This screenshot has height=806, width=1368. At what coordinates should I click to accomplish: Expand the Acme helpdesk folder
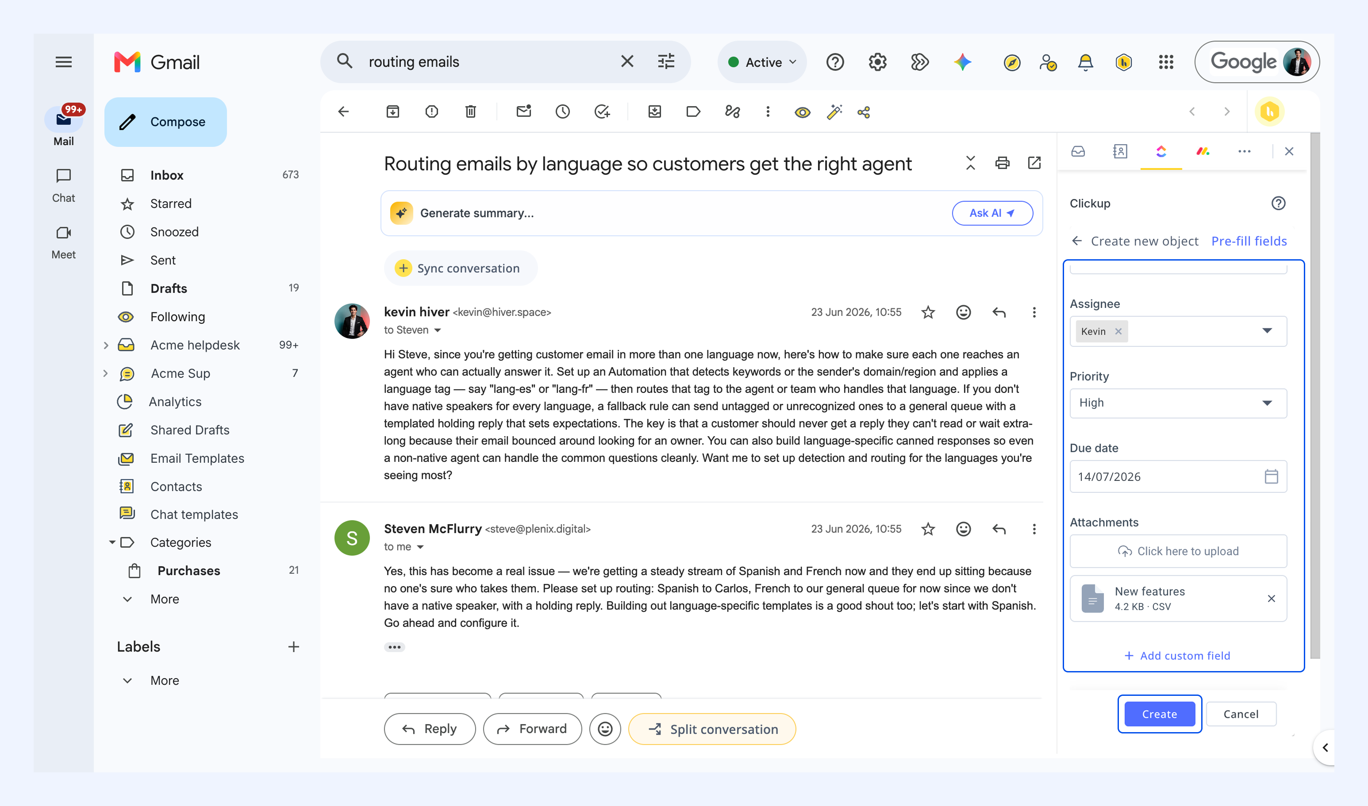pos(106,345)
